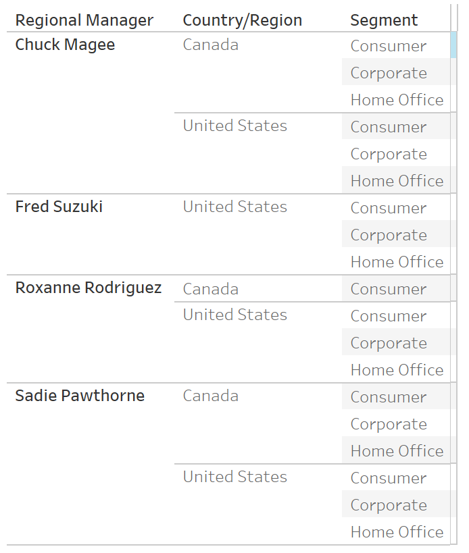The image size is (469, 553).
Task: Select Consumer segment for Roxanne Rodriguez Canada
Action: click(x=389, y=289)
